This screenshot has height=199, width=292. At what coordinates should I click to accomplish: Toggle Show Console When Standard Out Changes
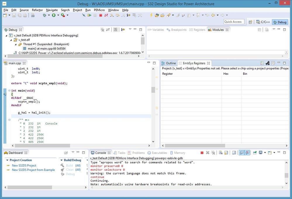click(x=241, y=153)
